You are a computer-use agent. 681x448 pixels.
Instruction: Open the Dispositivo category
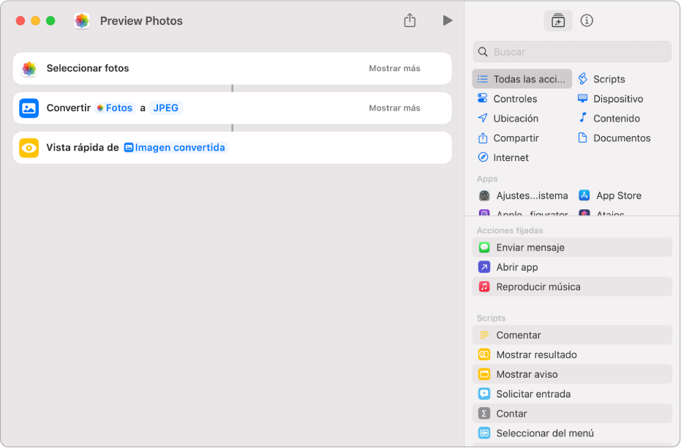(x=610, y=99)
